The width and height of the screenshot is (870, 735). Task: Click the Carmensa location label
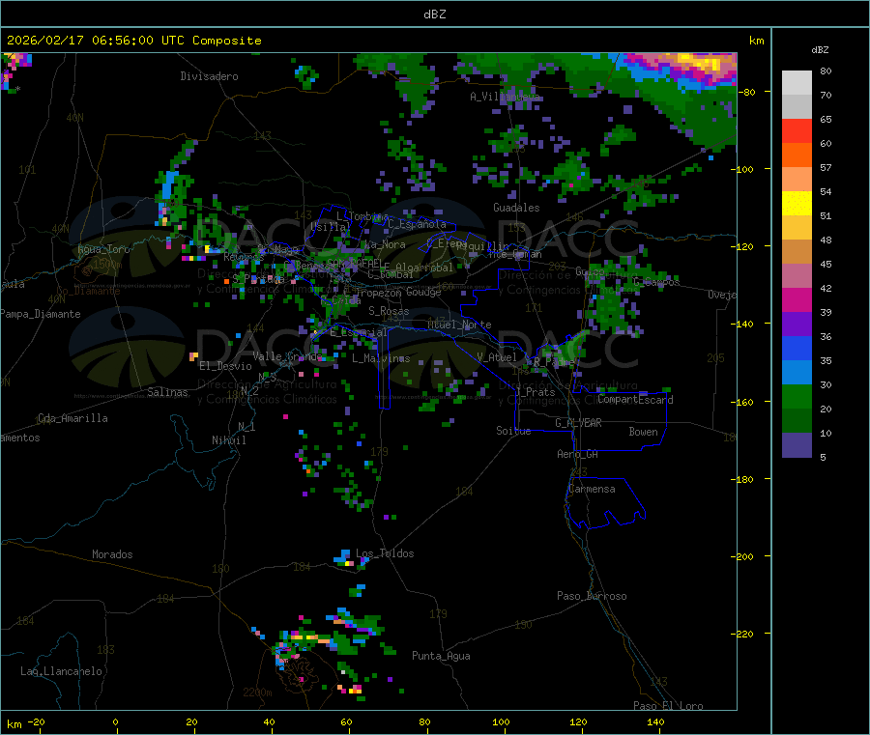tap(592, 489)
